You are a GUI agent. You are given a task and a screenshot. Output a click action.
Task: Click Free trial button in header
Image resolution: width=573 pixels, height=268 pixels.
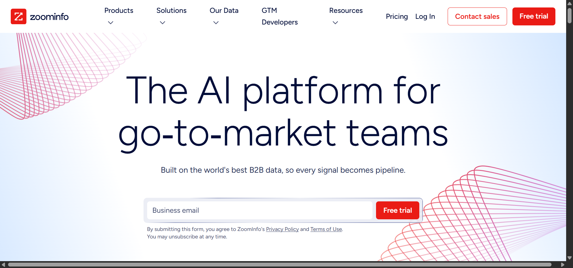tap(534, 16)
